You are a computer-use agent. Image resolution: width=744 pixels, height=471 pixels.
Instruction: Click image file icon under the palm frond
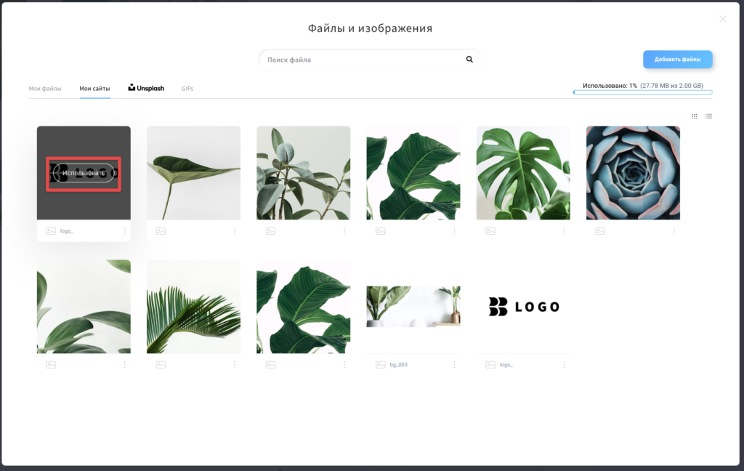tap(161, 365)
